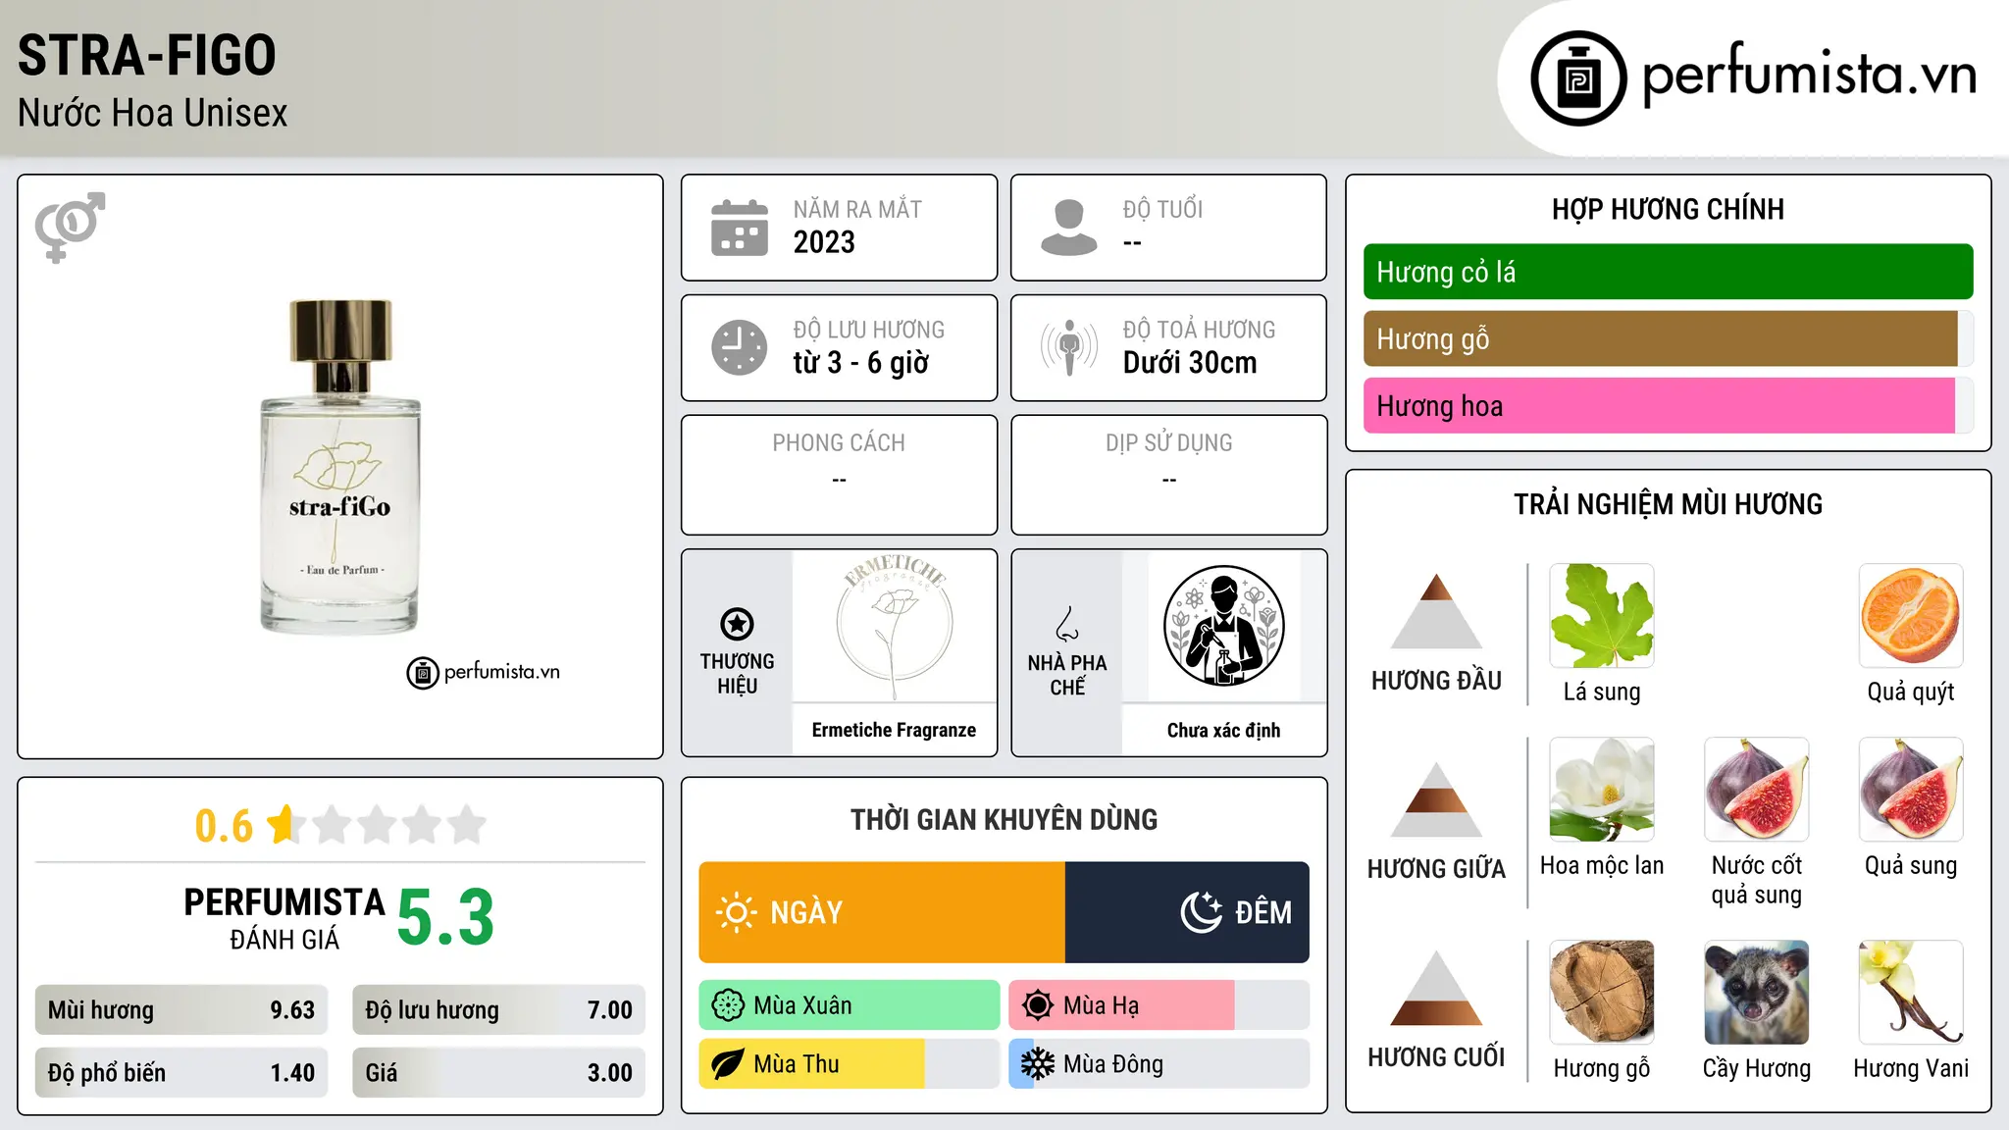Click the green Hương cỏ lá accord bar
The image size is (2009, 1130).
click(1668, 272)
